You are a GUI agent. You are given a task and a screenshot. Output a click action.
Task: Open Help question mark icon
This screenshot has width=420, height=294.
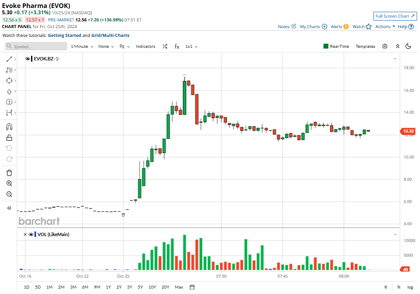(x=411, y=26)
